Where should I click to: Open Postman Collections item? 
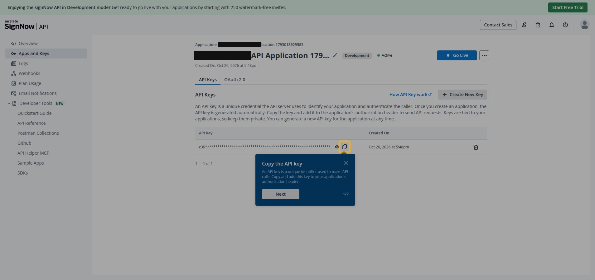(x=38, y=133)
